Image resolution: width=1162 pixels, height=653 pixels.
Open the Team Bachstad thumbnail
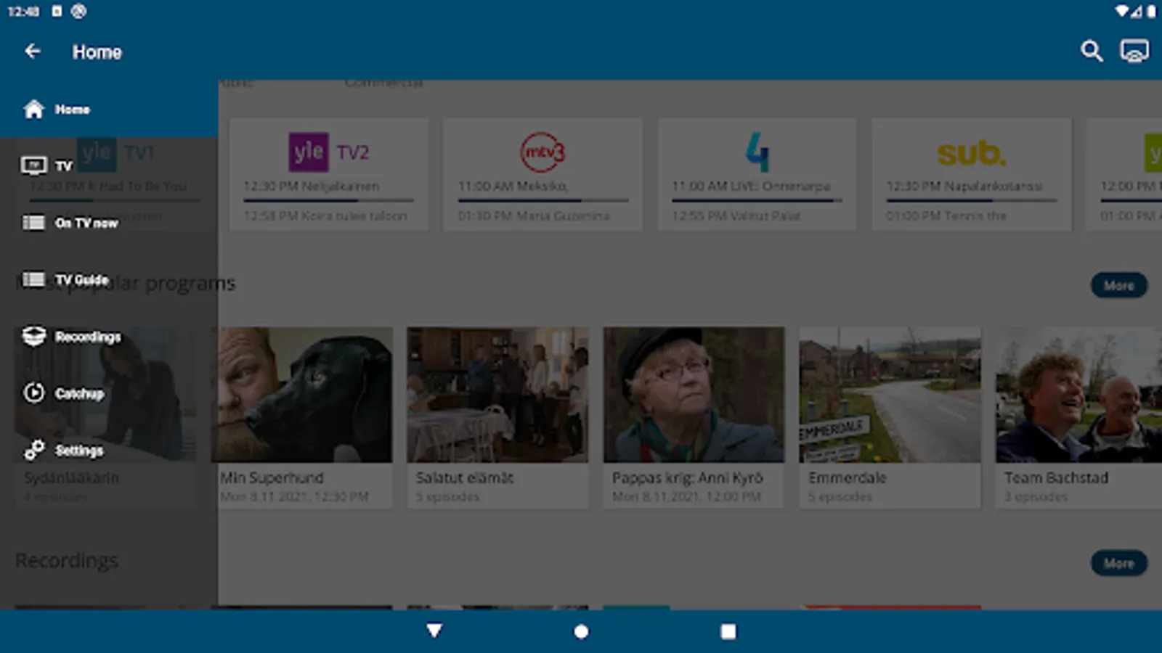tap(1078, 395)
